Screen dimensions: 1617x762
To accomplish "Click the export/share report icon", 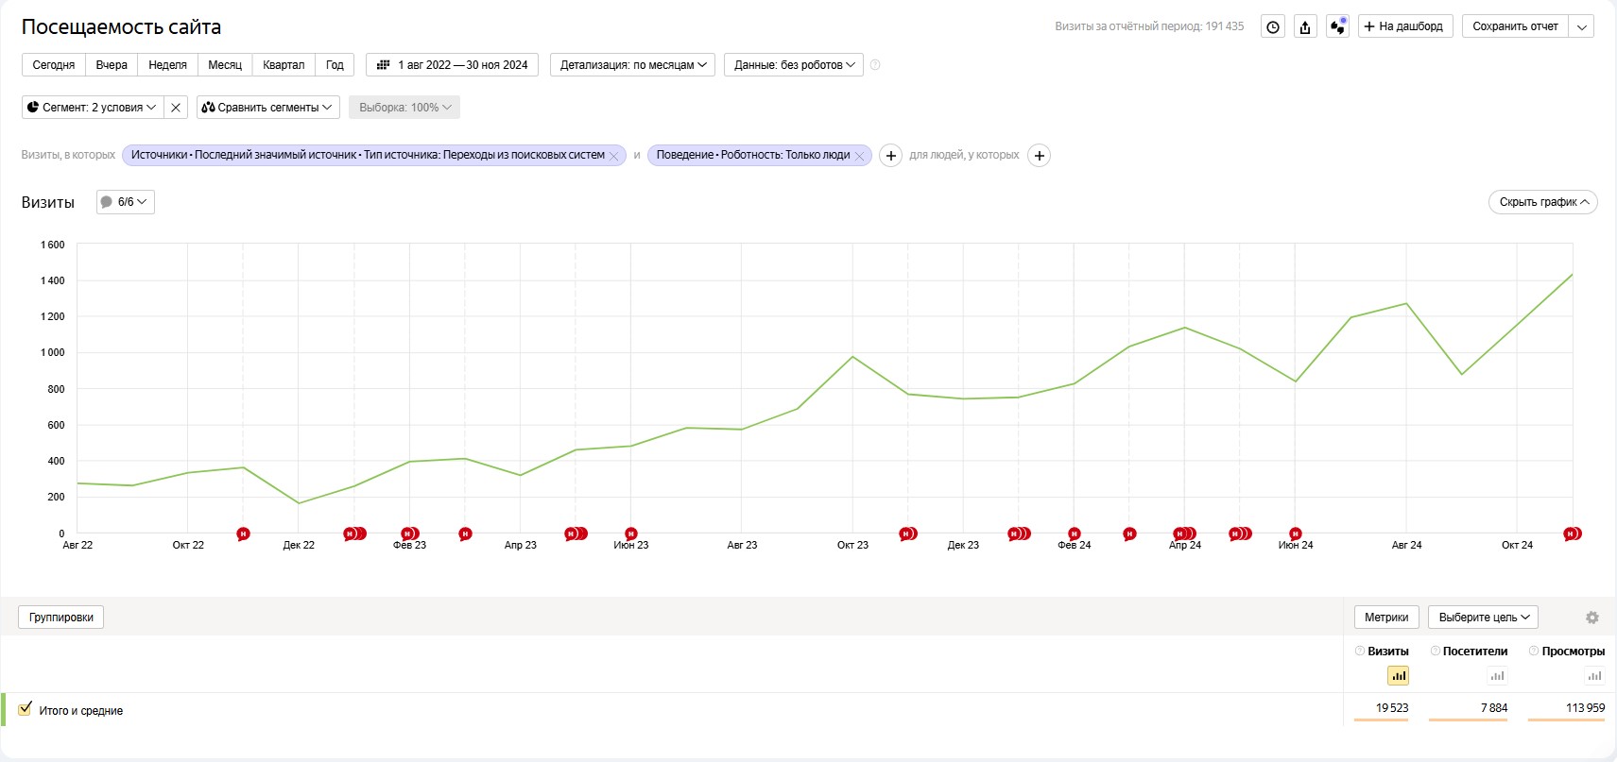I will [1305, 27].
